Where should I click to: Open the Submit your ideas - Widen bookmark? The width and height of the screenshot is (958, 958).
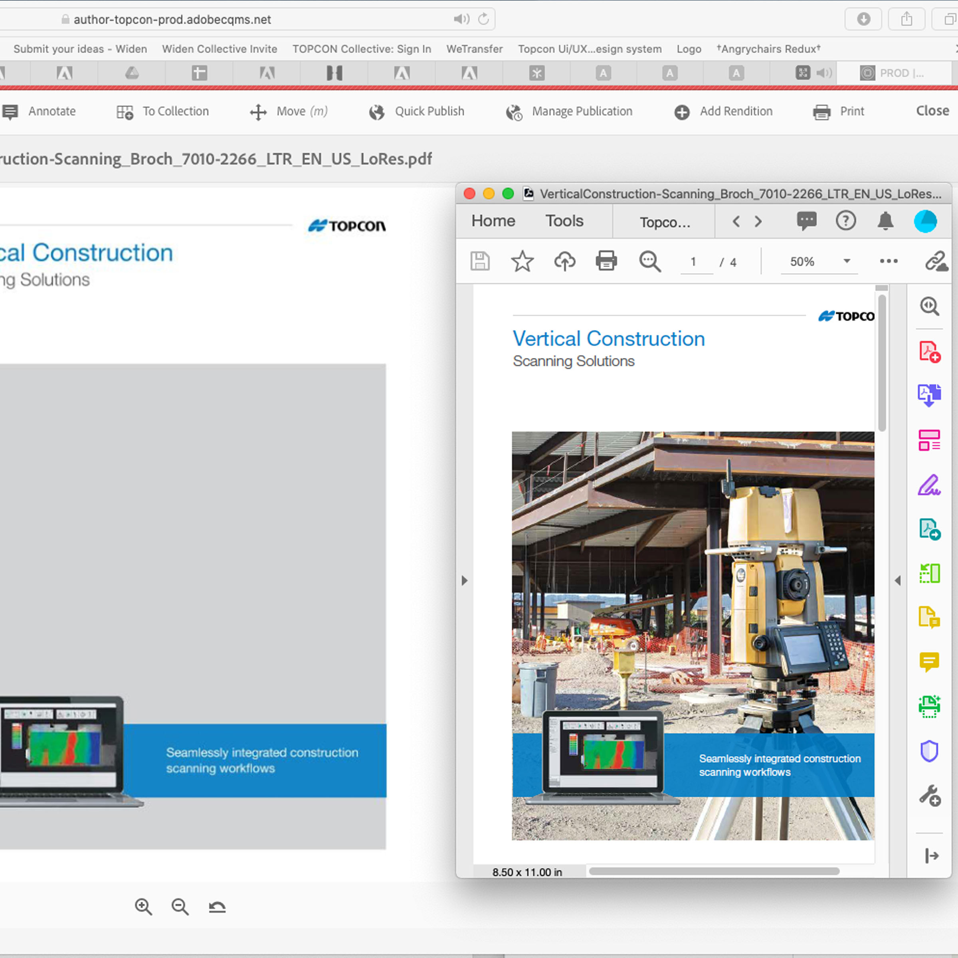click(80, 49)
